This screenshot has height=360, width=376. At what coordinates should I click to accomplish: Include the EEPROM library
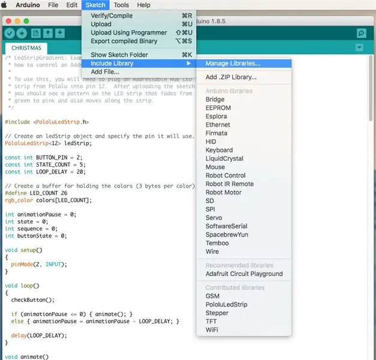pyautogui.click(x=243, y=108)
